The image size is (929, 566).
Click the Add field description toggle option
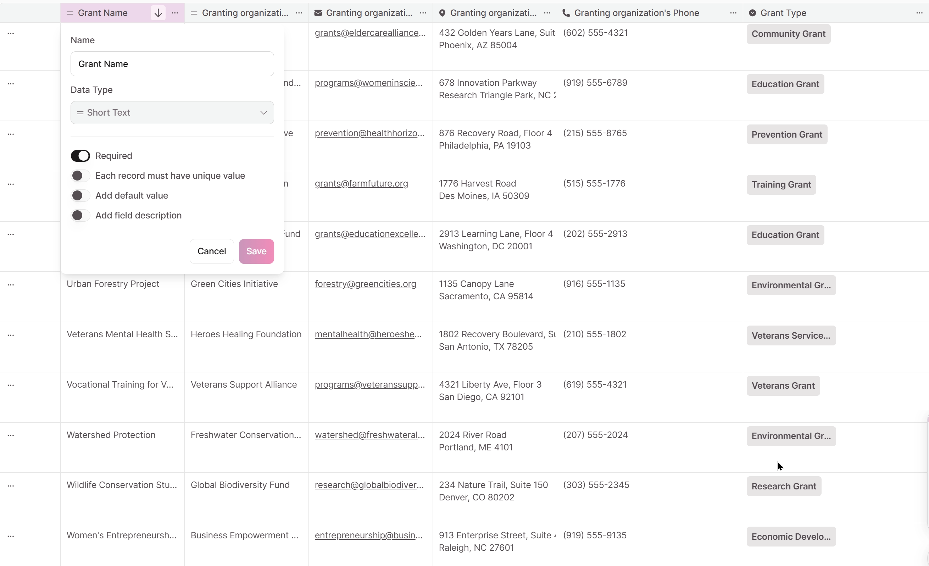tap(80, 215)
